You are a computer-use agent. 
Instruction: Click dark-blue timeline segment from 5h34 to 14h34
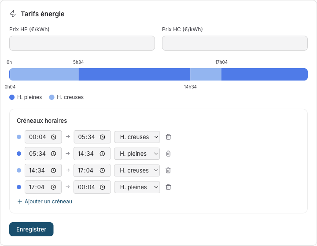point(134,74)
